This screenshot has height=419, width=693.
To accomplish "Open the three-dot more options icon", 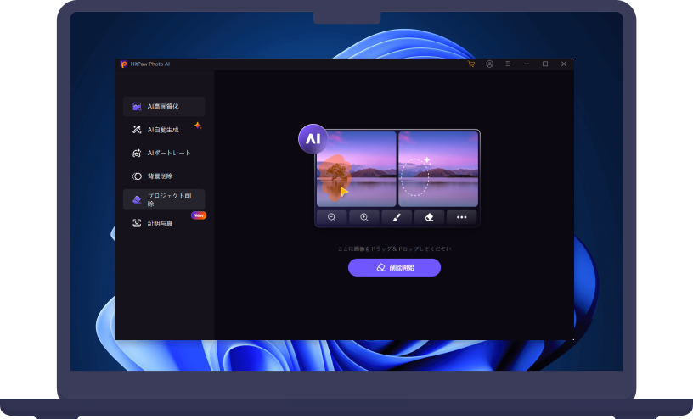I will point(461,217).
